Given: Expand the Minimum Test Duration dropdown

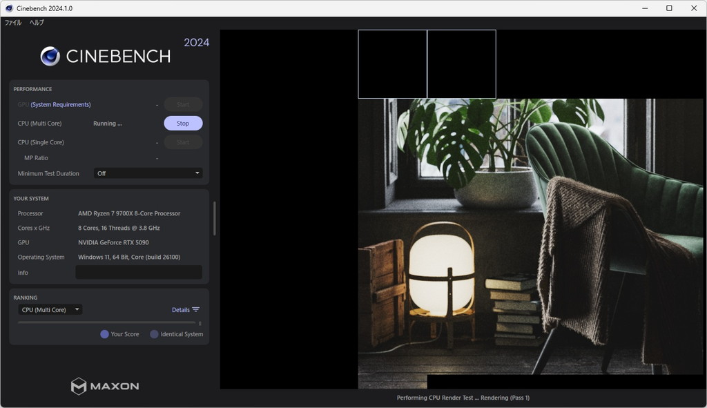Looking at the screenshot, I should (x=148, y=173).
